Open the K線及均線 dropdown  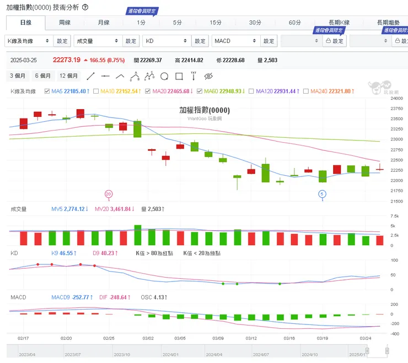(29, 41)
